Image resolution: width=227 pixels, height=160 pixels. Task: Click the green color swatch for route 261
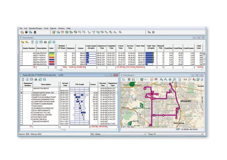click(x=52, y=53)
